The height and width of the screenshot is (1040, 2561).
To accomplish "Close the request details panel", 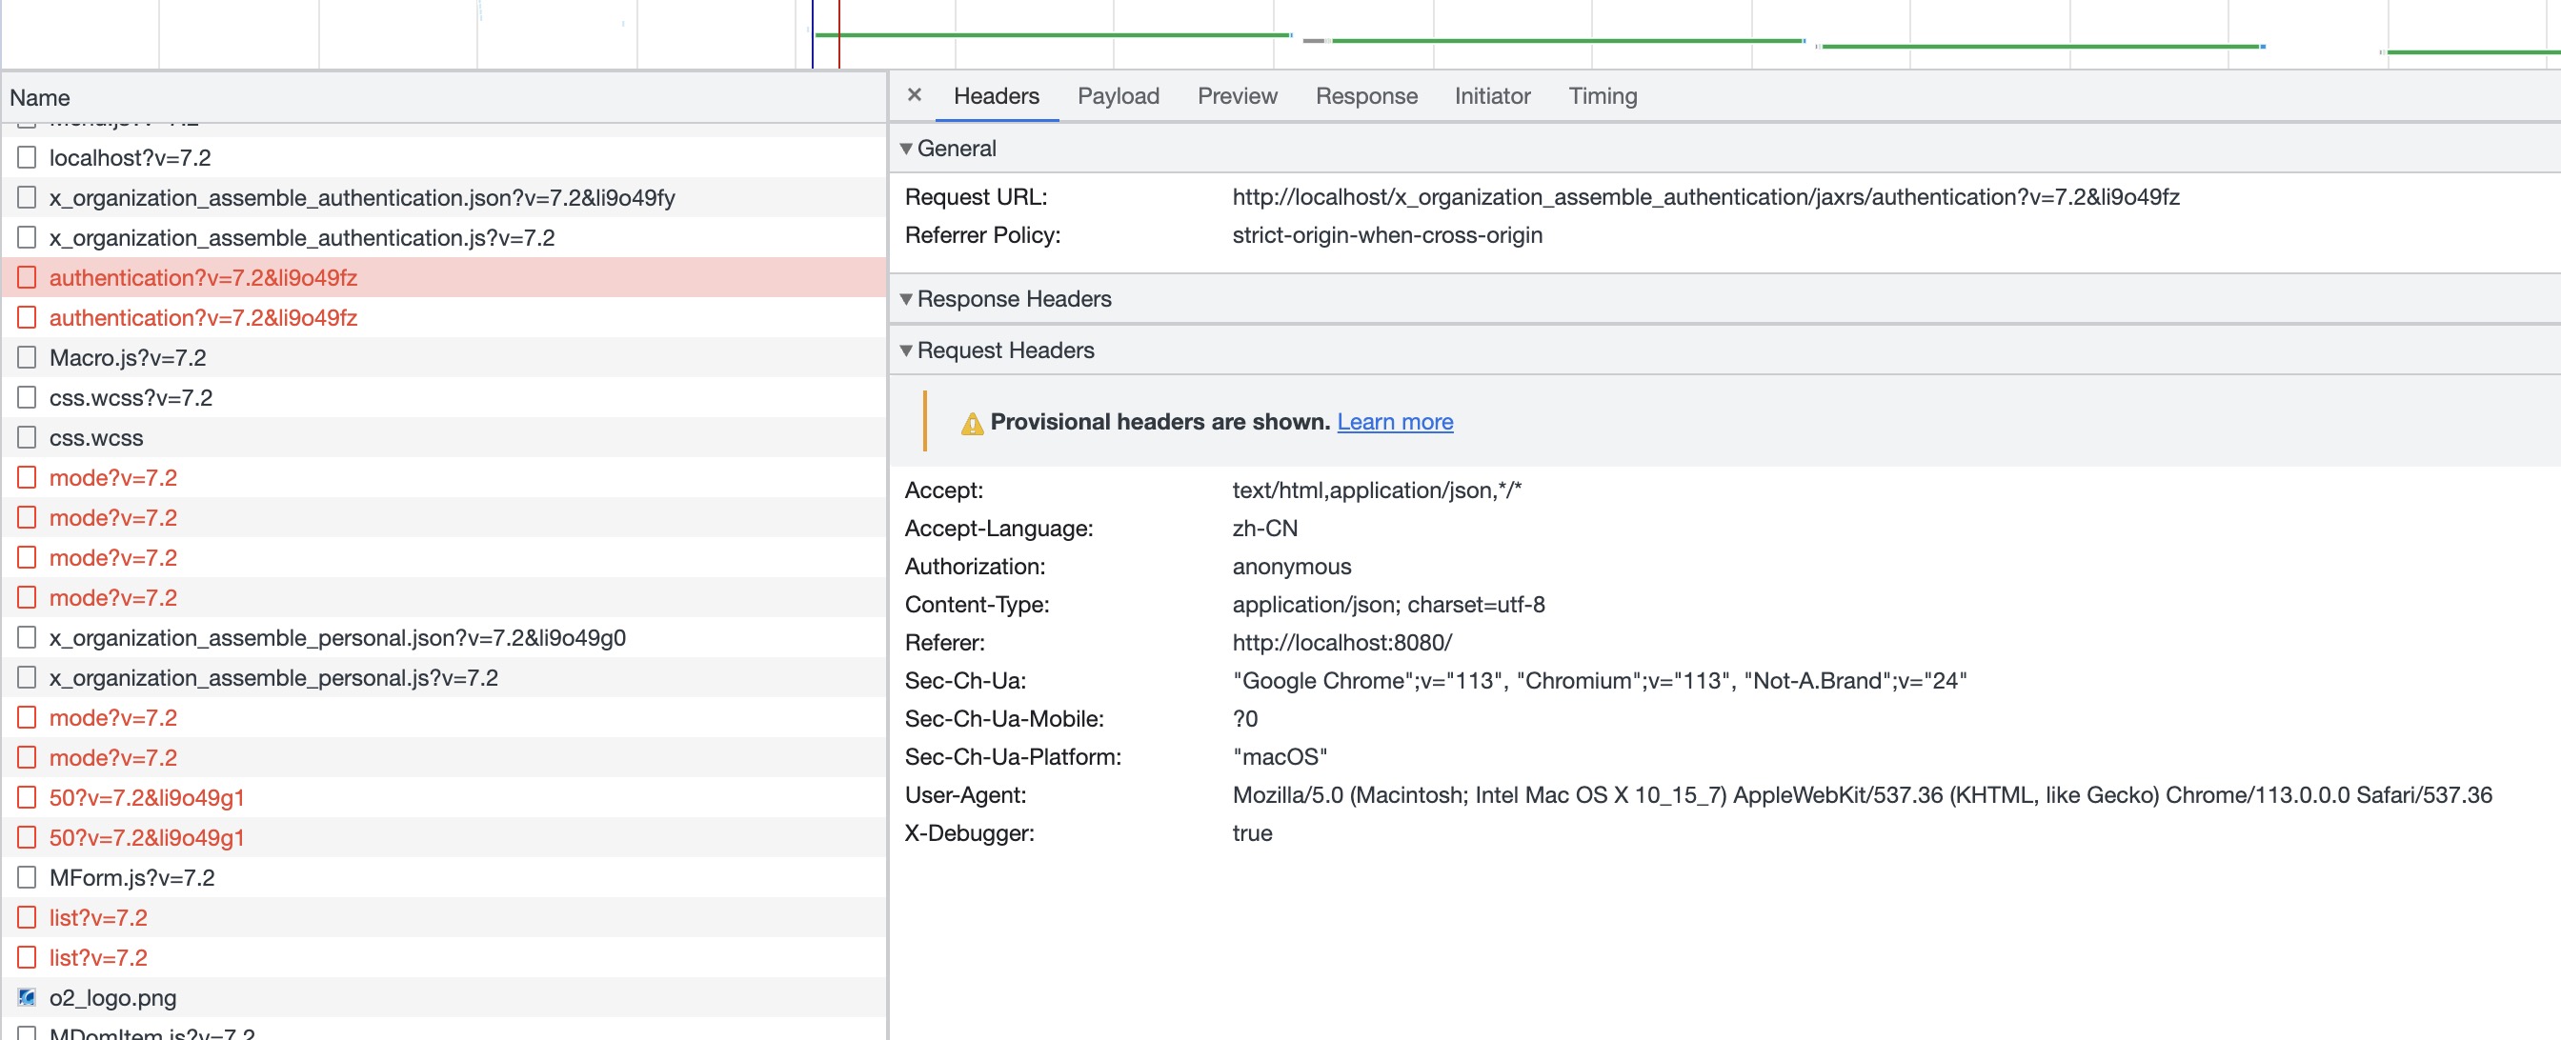I will tap(914, 95).
